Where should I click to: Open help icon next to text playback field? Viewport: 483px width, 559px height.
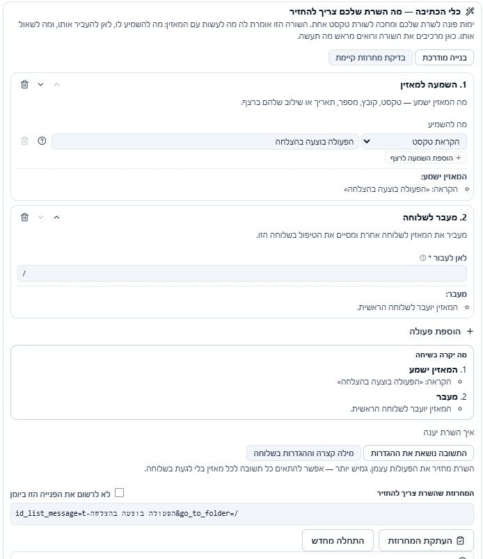(x=42, y=141)
